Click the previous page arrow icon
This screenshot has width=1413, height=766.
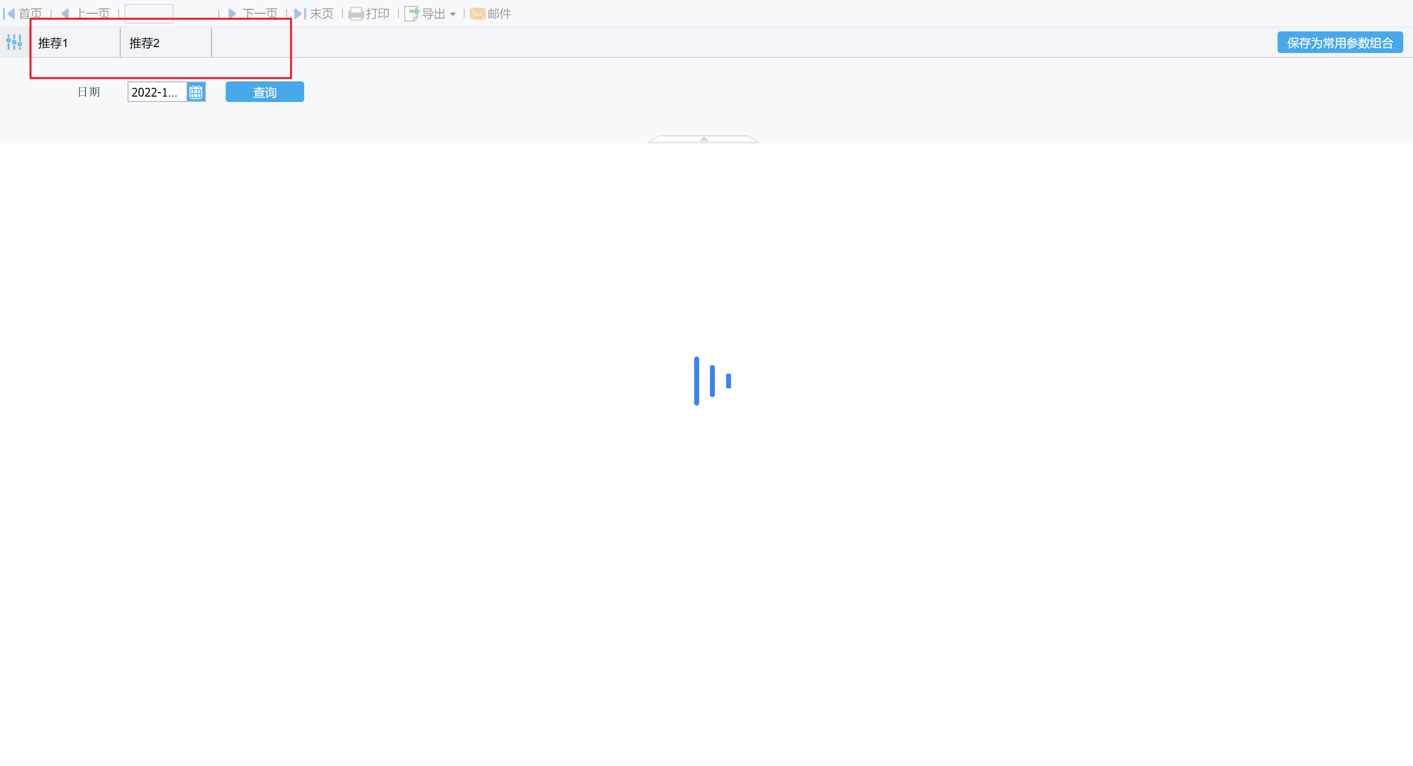tap(65, 13)
